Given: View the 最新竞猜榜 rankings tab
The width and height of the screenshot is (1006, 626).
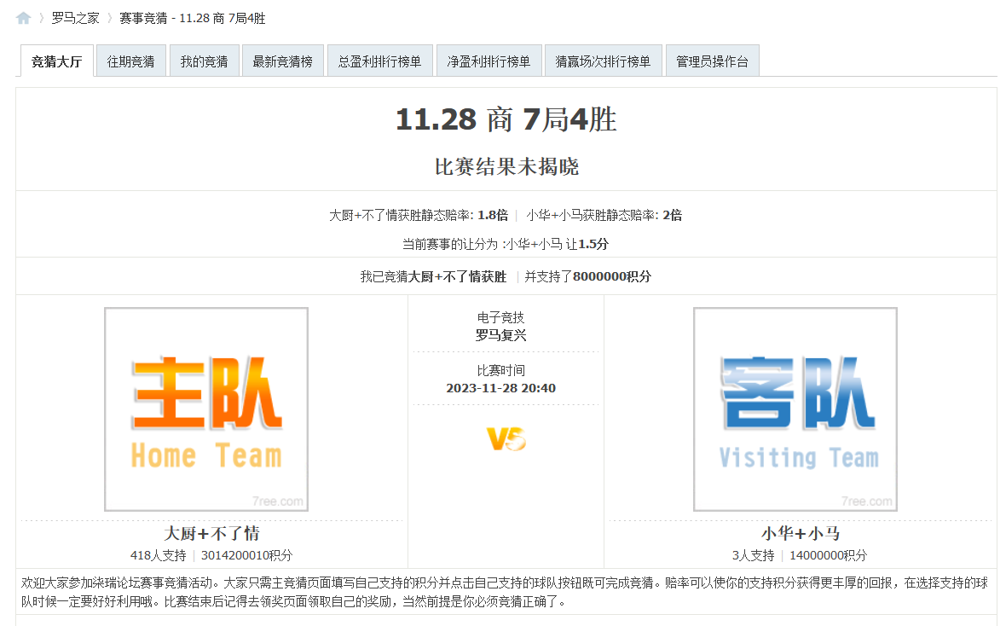Looking at the screenshot, I should [x=283, y=60].
